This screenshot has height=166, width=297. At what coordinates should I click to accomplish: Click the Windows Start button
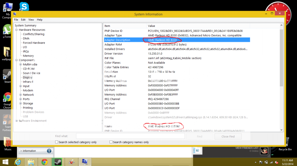[x=5, y=162]
